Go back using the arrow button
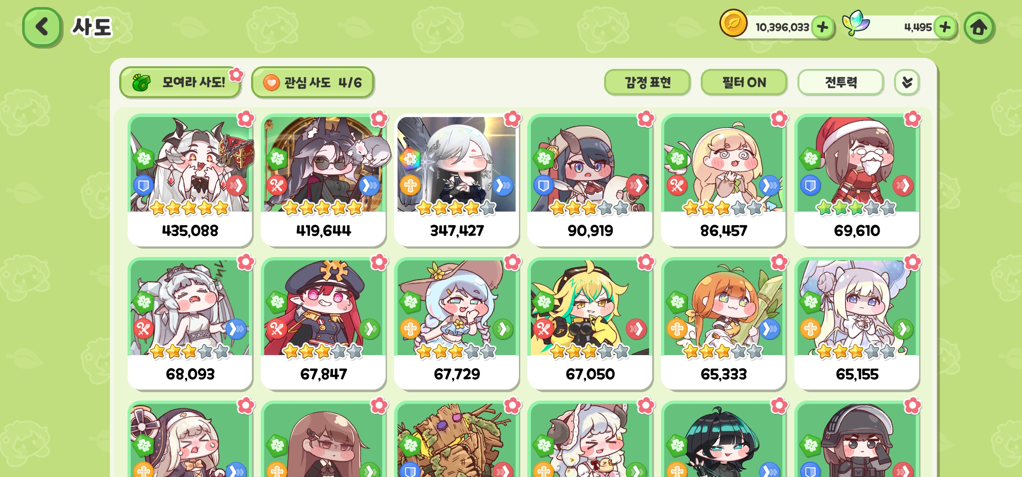Image resolution: width=1022 pixels, height=477 pixels. [x=42, y=27]
